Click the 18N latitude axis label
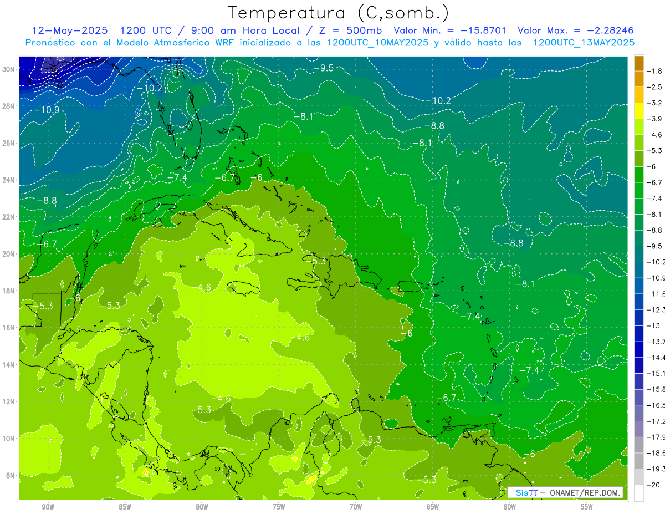This screenshot has height=514, width=665. coord(9,291)
